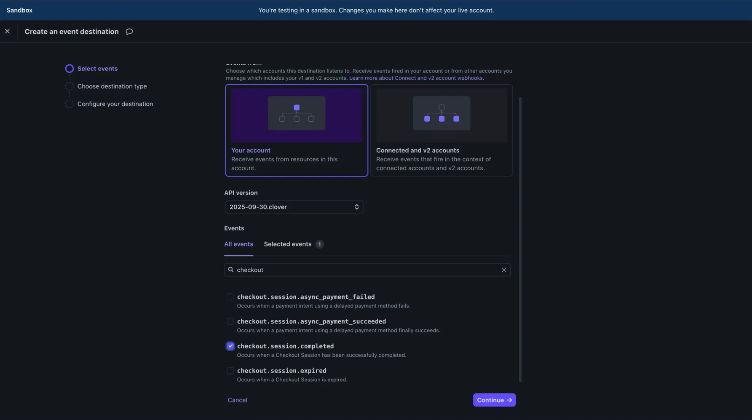The height and width of the screenshot is (420, 752).
Task: Enable checkout.session.async_payment_succeeded event
Action: pyautogui.click(x=230, y=322)
